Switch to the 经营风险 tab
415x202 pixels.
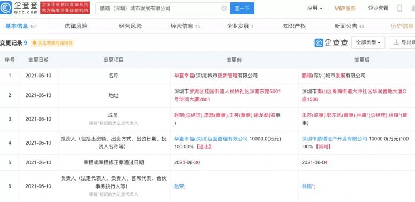[131, 26]
